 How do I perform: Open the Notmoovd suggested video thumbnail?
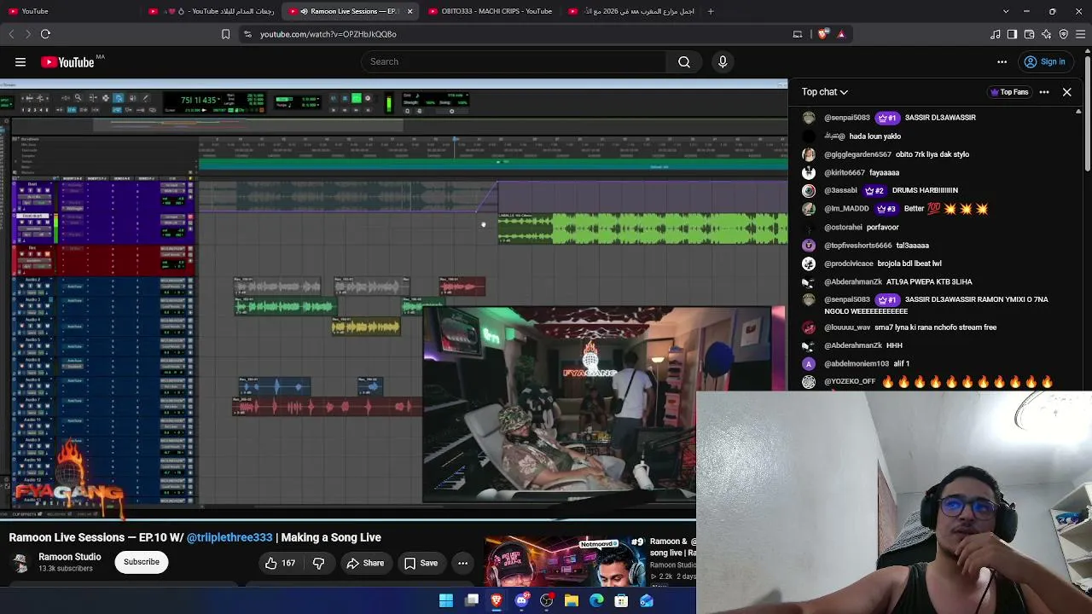(565, 562)
